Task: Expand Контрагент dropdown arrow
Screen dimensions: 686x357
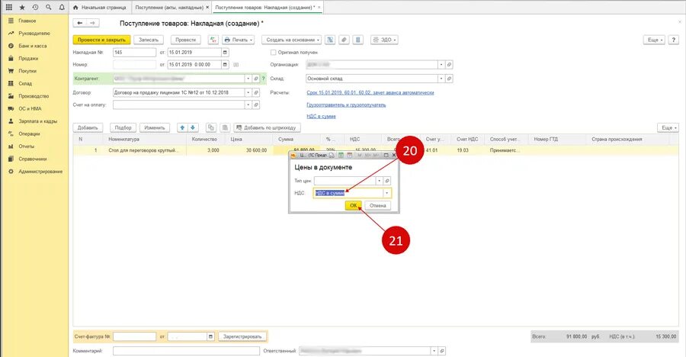Action: click(248, 79)
